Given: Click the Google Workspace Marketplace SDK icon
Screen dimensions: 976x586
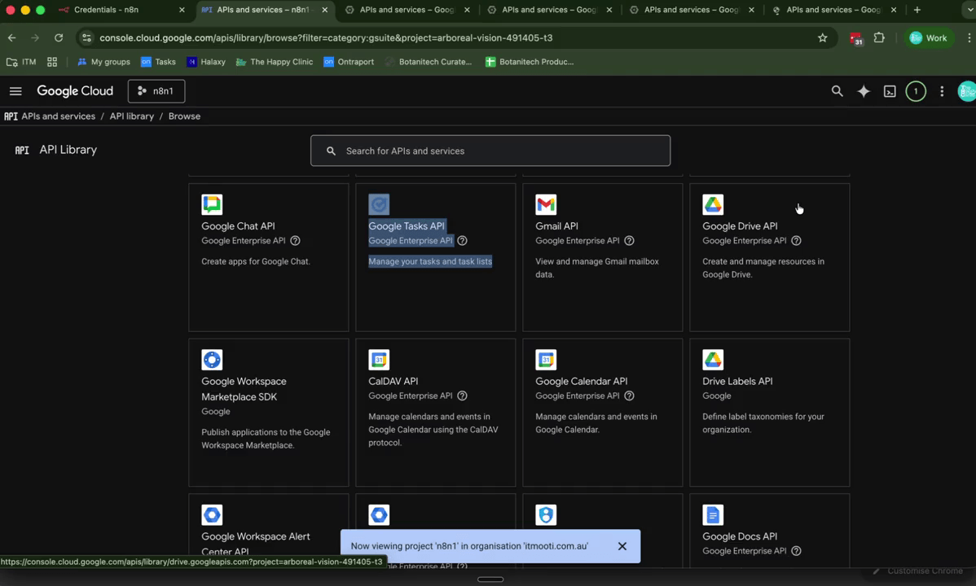Looking at the screenshot, I should (x=212, y=359).
